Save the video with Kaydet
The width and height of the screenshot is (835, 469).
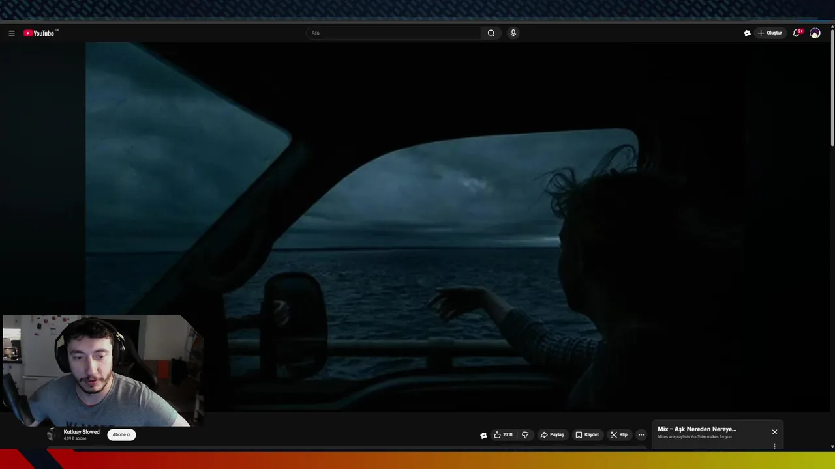[x=586, y=435]
